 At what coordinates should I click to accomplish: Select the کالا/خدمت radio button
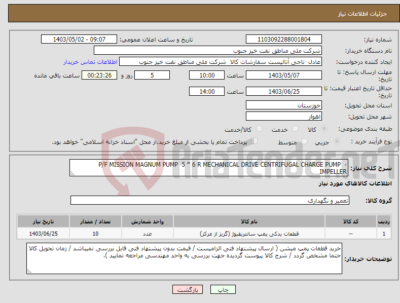[259, 129]
